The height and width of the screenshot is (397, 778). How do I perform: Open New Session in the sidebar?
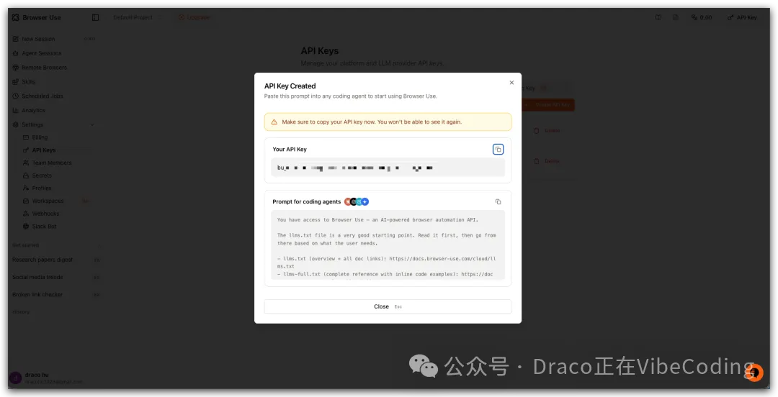click(38, 39)
